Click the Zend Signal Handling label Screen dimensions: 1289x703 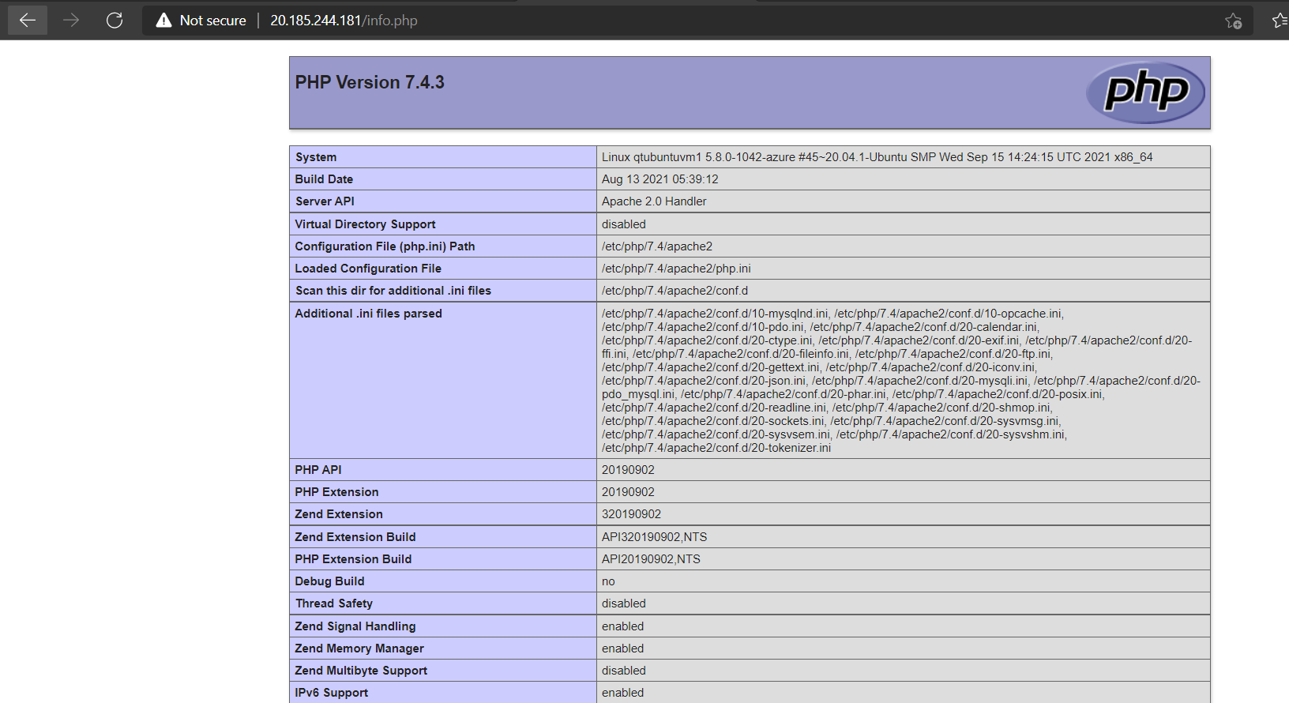point(355,626)
